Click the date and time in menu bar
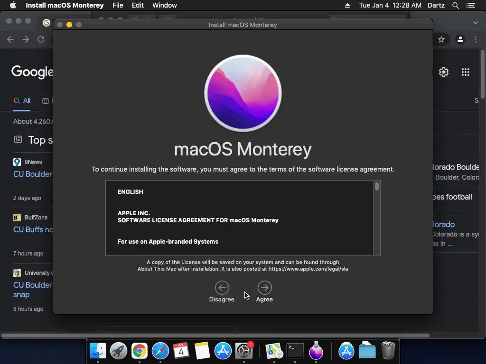This screenshot has width=486, height=364. click(390, 5)
